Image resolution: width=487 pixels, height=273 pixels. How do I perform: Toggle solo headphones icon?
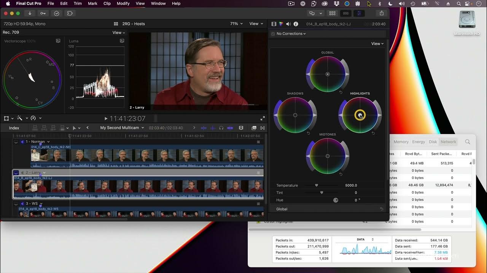click(x=221, y=128)
